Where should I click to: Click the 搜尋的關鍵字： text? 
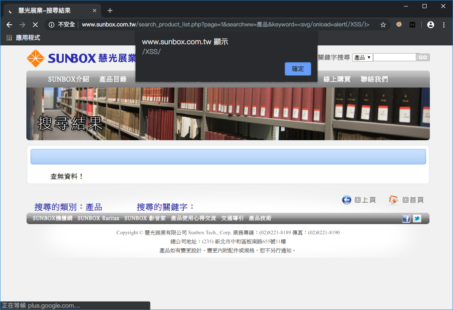[x=166, y=207]
